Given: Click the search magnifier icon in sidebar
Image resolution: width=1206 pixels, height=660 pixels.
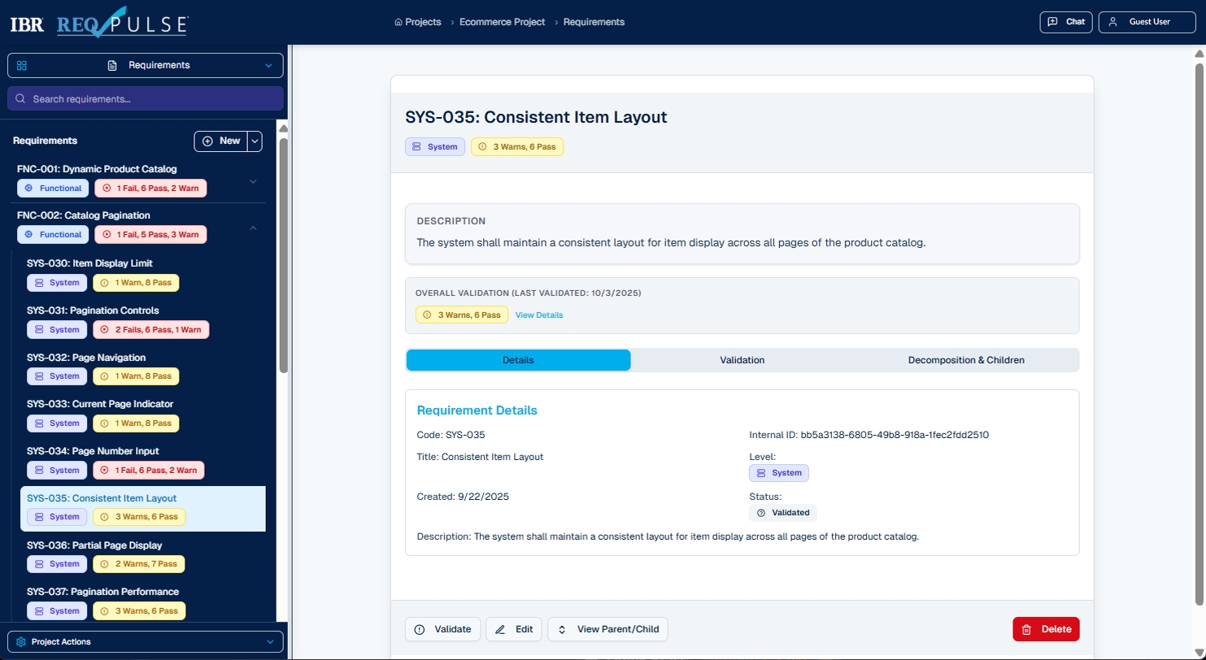Looking at the screenshot, I should point(20,98).
